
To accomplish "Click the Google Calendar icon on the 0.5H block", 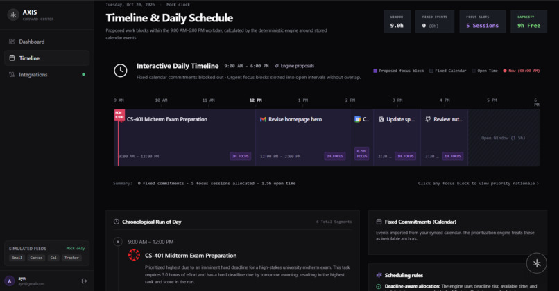I will click(358, 119).
